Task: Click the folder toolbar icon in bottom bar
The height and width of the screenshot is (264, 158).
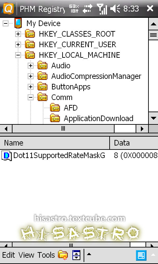Action: [63, 255]
